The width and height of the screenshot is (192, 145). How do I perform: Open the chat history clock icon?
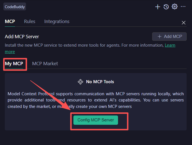166,7
